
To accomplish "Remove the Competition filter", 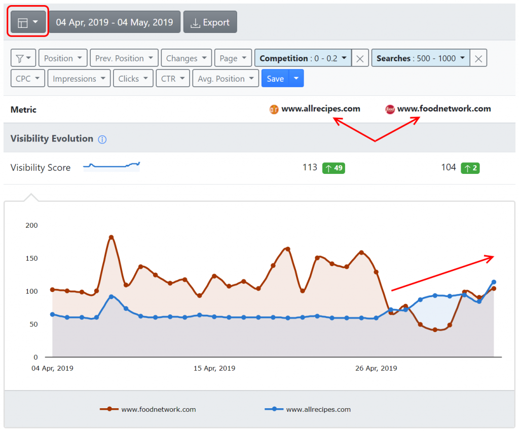I will tap(360, 59).
